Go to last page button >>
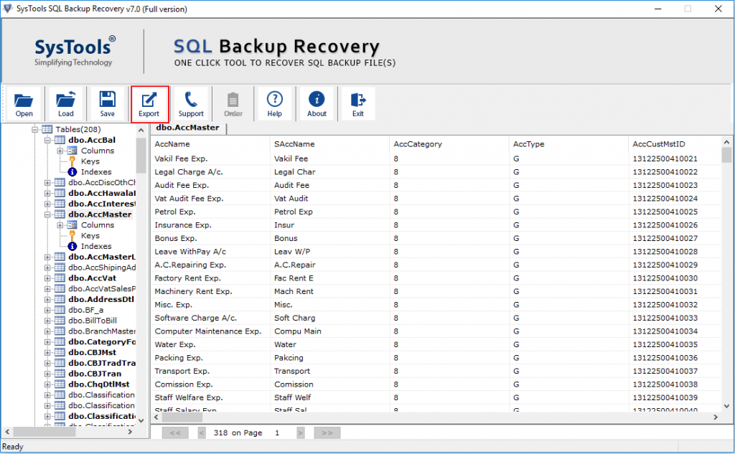This screenshot has width=735, height=454. click(x=327, y=433)
